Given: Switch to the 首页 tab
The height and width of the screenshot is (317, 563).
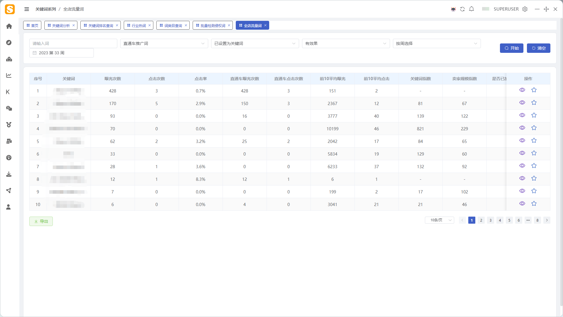Looking at the screenshot, I should click(32, 25).
